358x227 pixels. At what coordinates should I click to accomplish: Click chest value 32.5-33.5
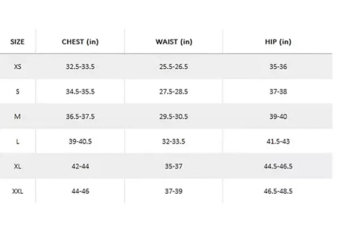[x=80, y=67]
